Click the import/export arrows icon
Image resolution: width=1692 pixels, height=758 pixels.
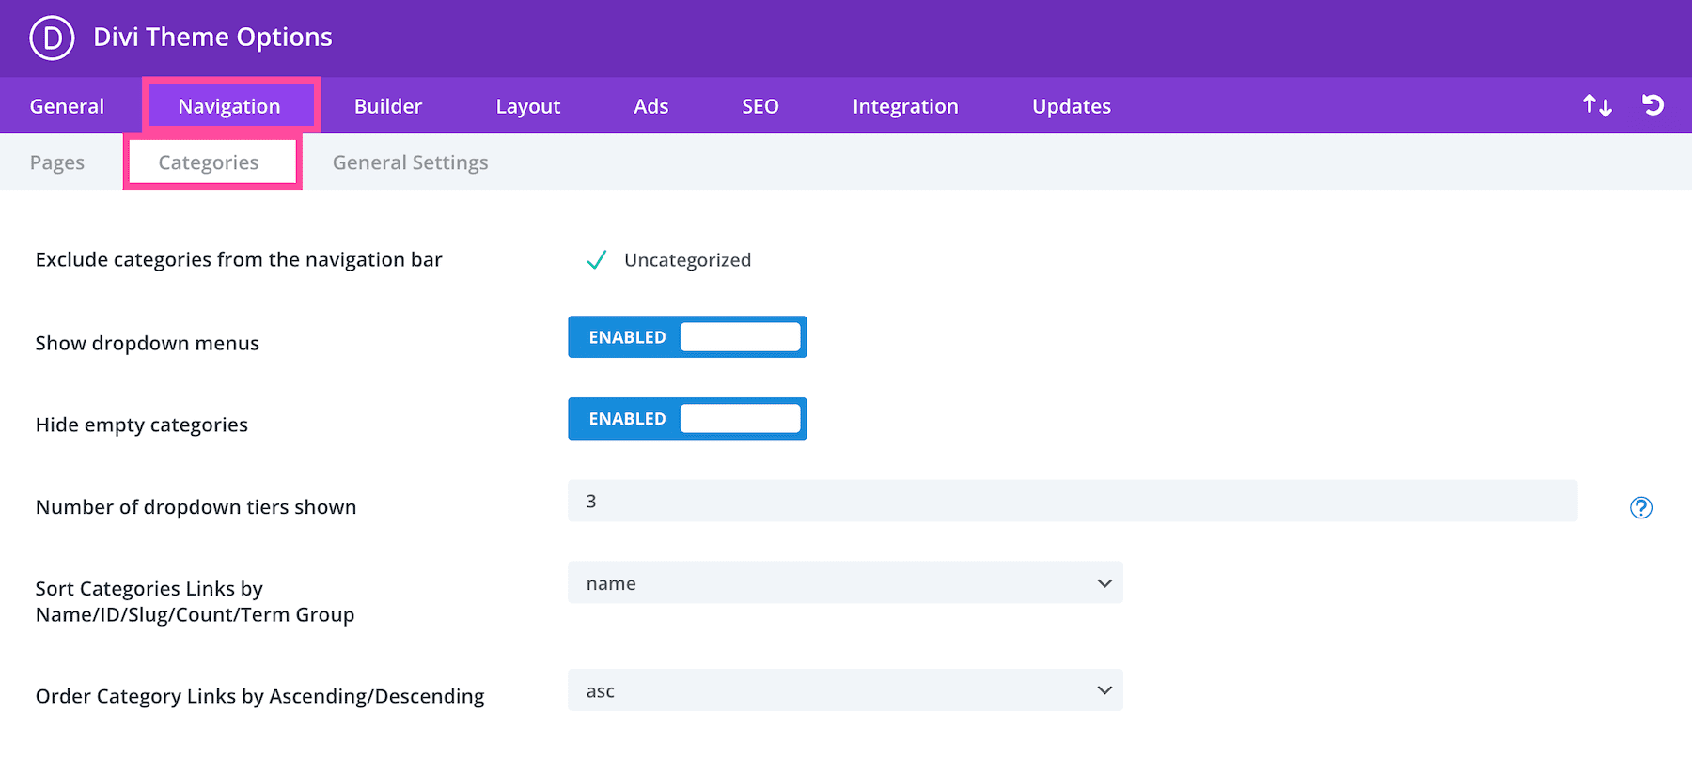click(1597, 105)
